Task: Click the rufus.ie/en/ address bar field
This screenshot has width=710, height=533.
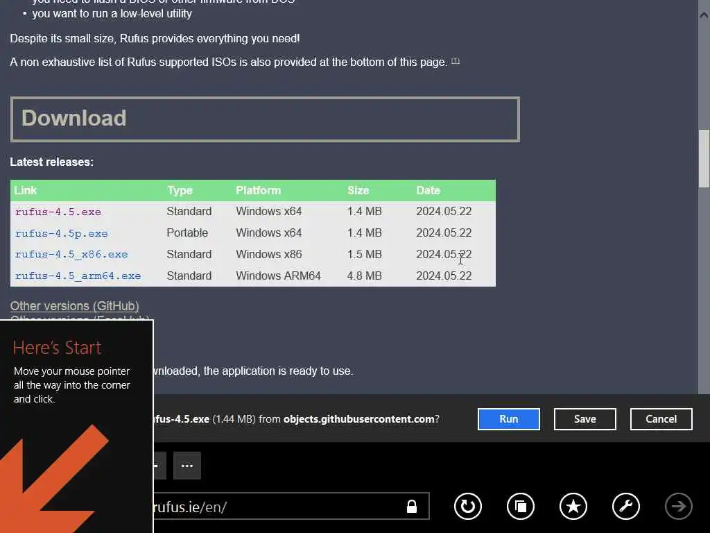Action: [291, 506]
